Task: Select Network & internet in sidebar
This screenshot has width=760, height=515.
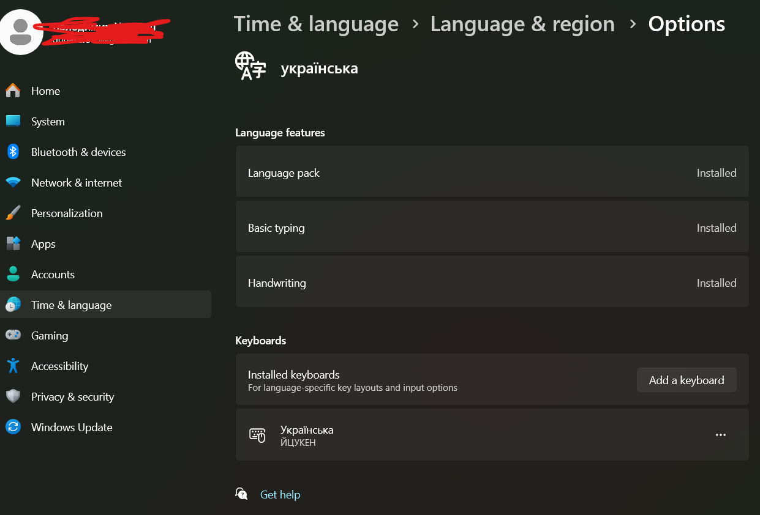Action: [x=77, y=182]
